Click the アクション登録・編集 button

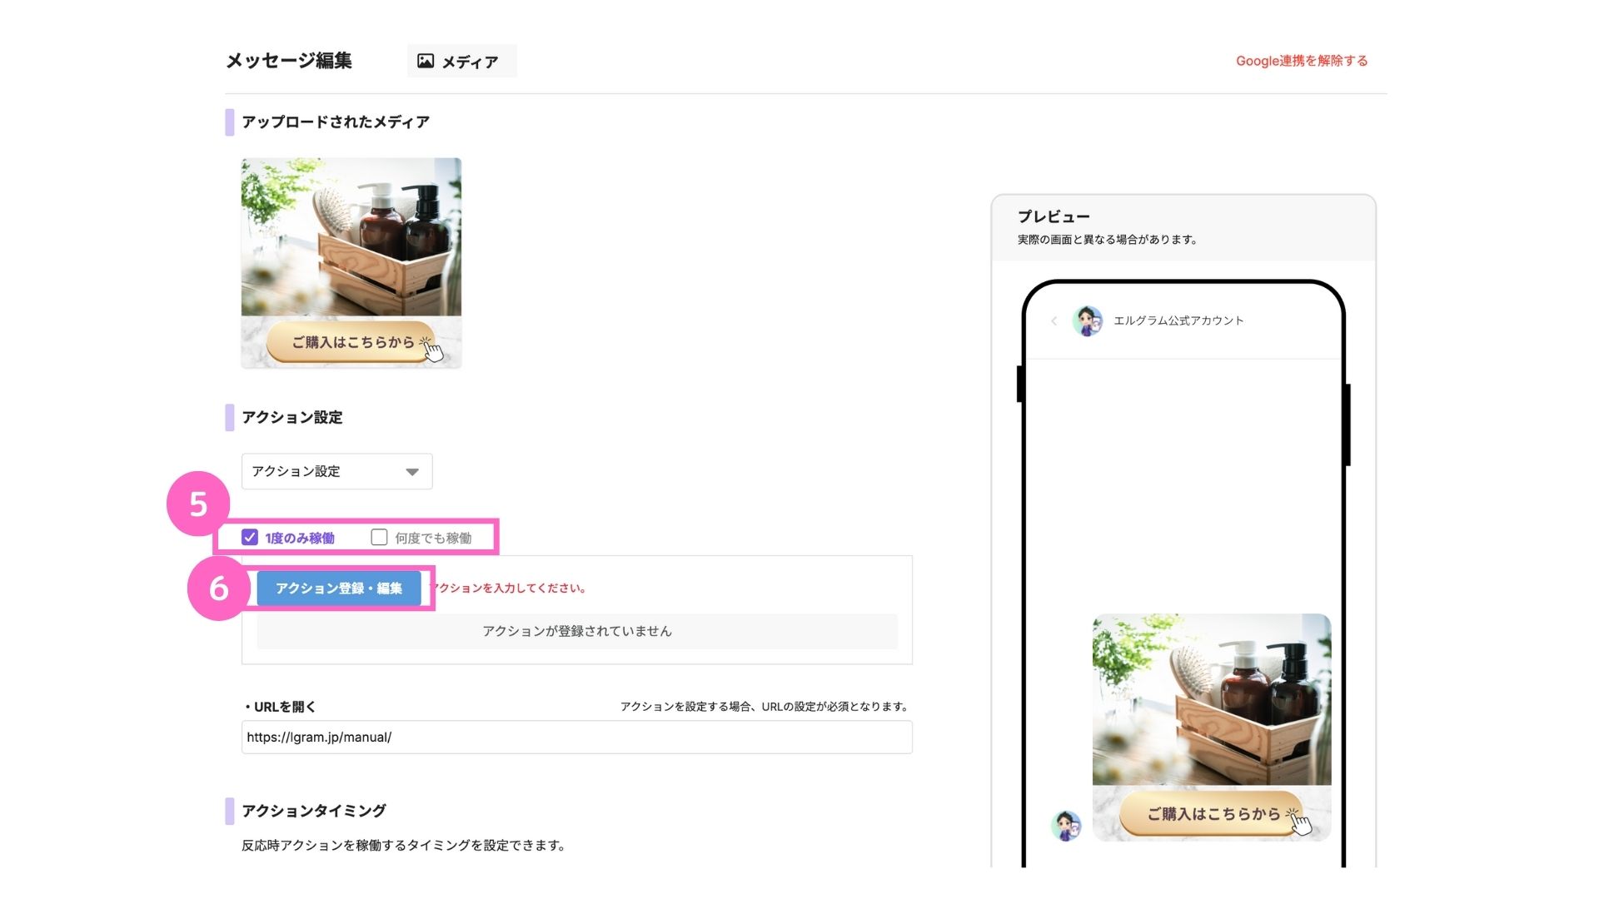(x=339, y=589)
